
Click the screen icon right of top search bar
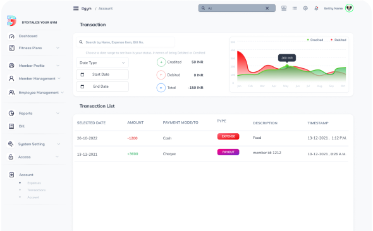[x=284, y=8]
